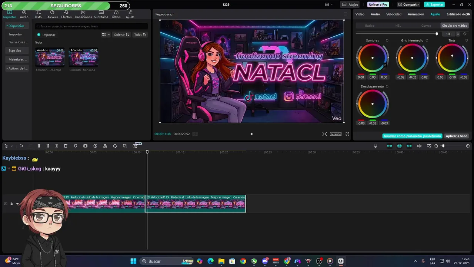Image resolution: width=474 pixels, height=267 pixels.
Task: Click Aplicar a todo
Action: (457, 136)
